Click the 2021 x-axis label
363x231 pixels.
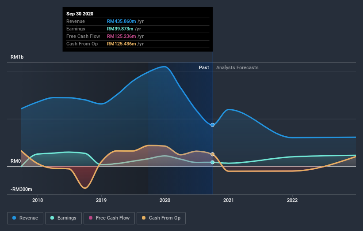coord(229,200)
